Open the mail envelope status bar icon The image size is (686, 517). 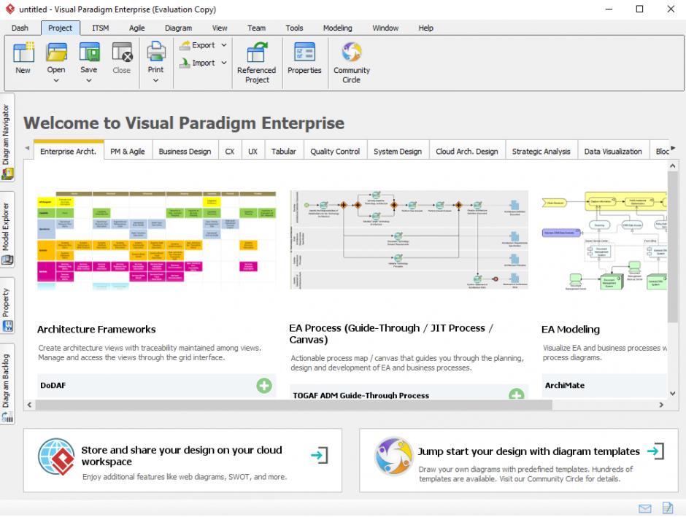pyautogui.click(x=645, y=508)
